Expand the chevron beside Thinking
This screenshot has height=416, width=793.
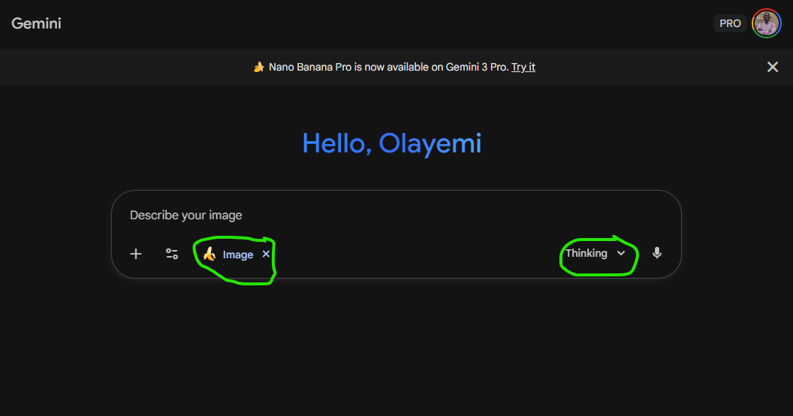coord(621,253)
